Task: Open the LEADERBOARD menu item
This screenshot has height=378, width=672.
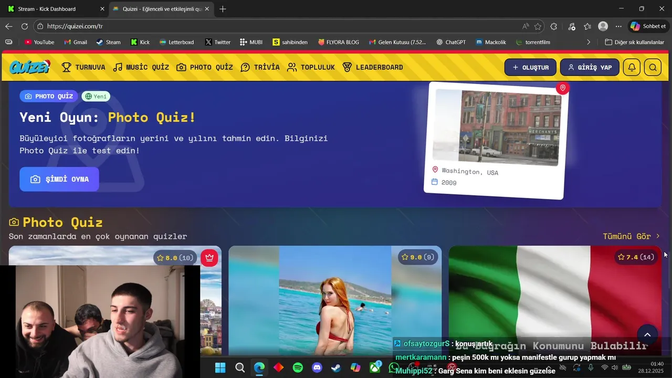Action: click(373, 67)
